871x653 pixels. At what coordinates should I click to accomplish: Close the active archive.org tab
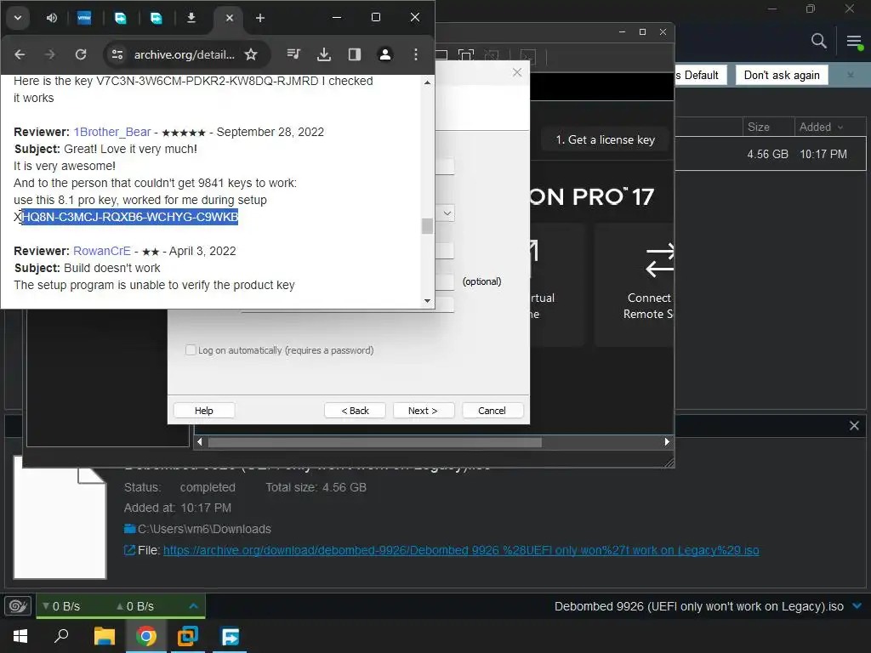tap(230, 18)
